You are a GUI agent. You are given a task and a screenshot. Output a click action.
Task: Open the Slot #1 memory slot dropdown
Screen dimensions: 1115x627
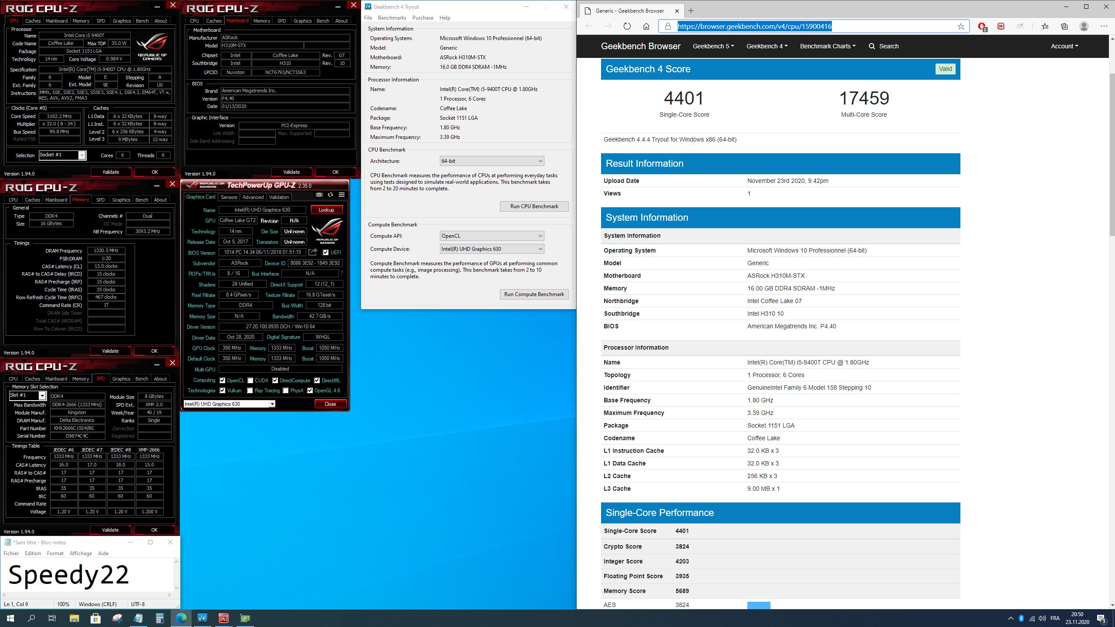27,395
